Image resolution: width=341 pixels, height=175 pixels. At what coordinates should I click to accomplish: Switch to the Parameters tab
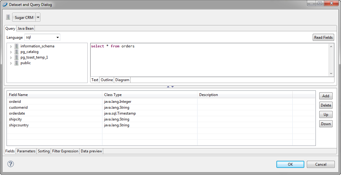[x=26, y=151]
